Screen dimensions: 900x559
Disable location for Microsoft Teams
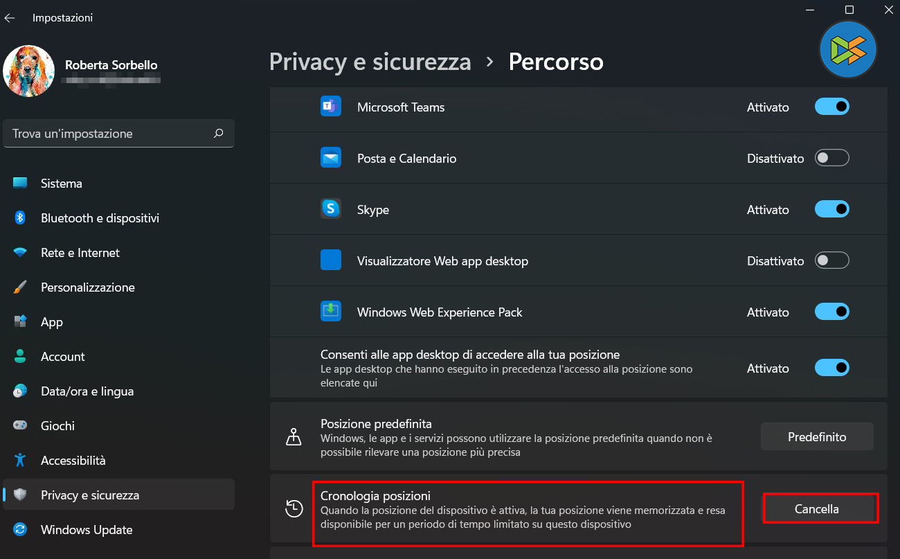point(831,107)
